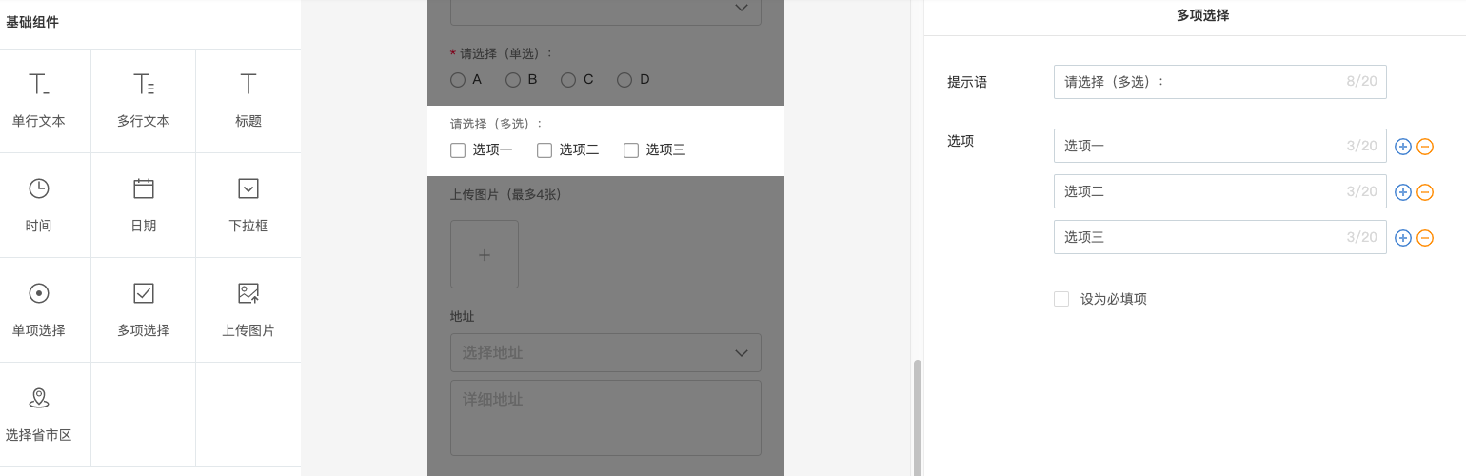The height and width of the screenshot is (476, 1466).
Task: Click the 请选择（单选）label
Action: coord(506,54)
